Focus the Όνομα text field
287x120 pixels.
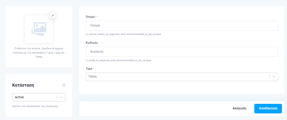pos(182,26)
